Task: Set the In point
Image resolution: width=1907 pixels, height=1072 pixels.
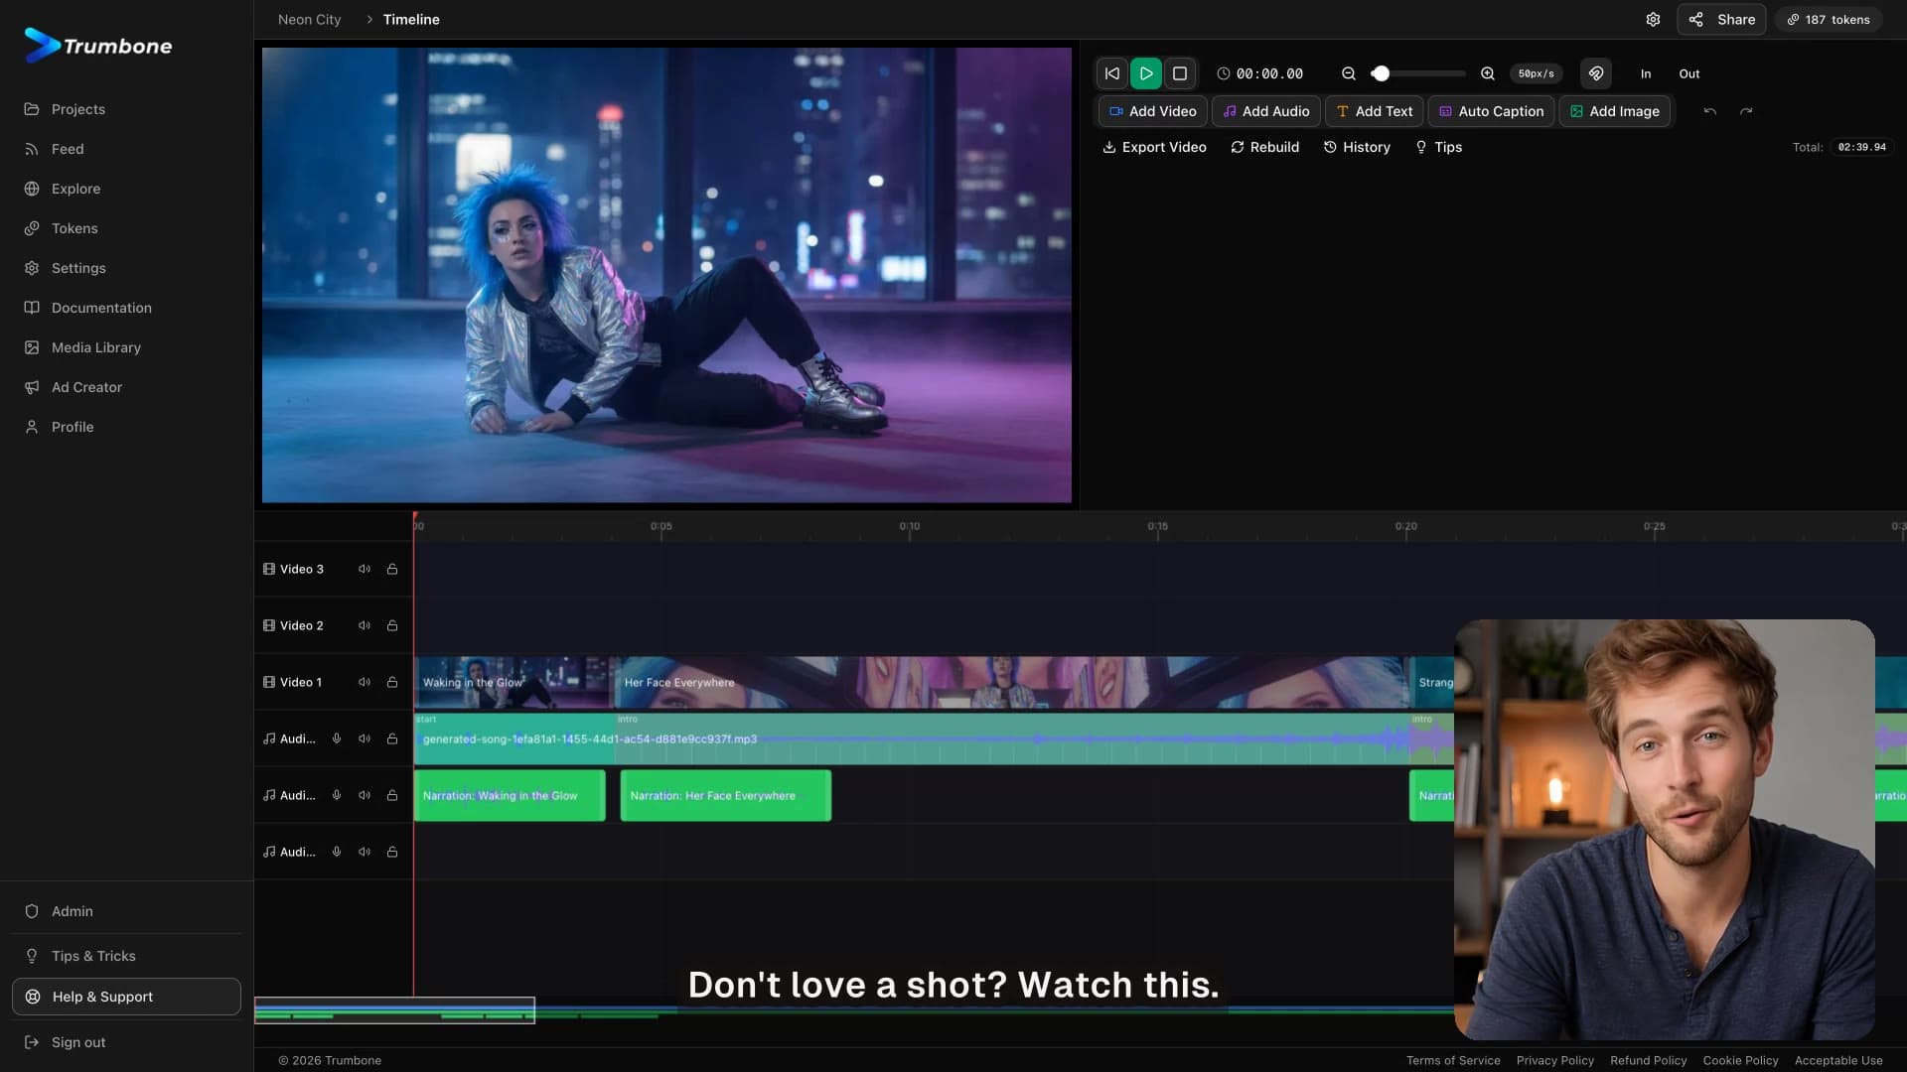Action: pos(1646,73)
